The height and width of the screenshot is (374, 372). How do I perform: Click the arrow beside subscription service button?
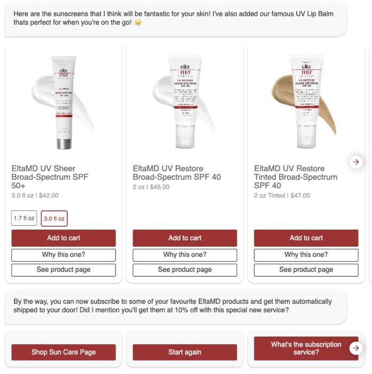pos(356,348)
